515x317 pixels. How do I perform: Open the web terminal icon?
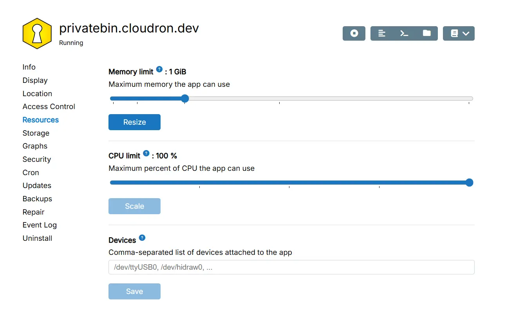click(x=404, y=34)
